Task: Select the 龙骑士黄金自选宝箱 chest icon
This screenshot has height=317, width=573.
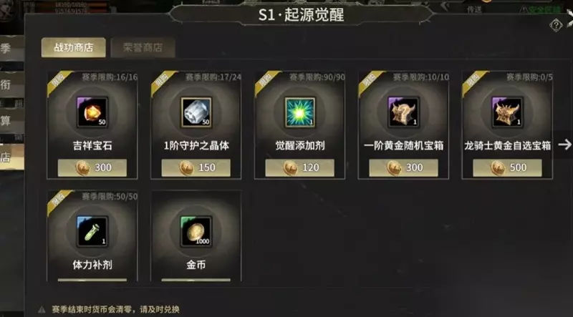Action: tap(507, 112)
